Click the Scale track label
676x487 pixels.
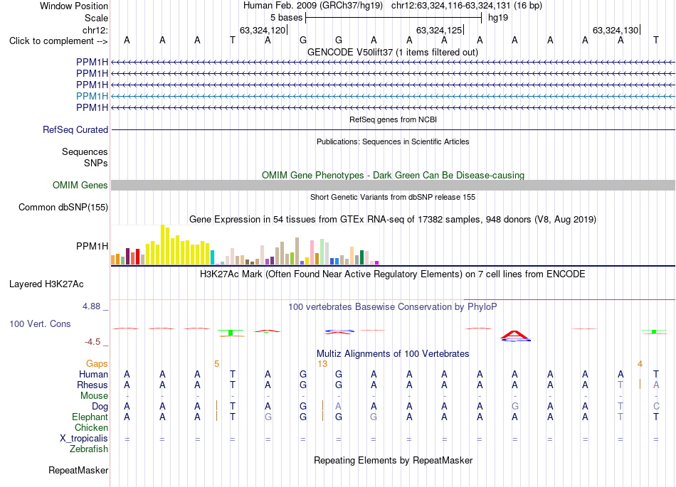(96, 18)
